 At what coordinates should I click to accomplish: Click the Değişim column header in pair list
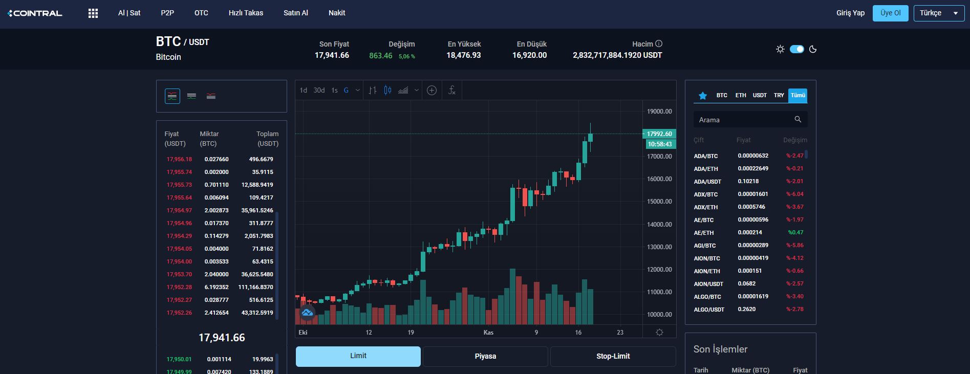795,140
